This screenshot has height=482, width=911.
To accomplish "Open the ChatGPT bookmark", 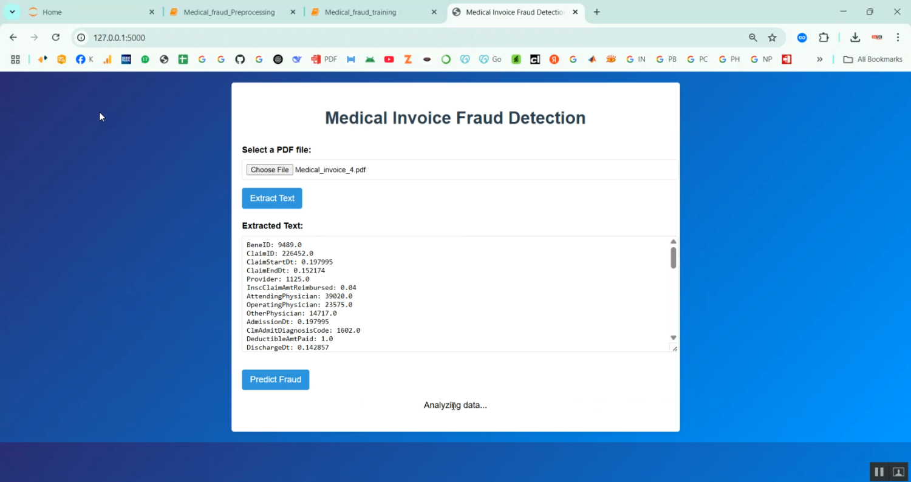I will (278, 59).
